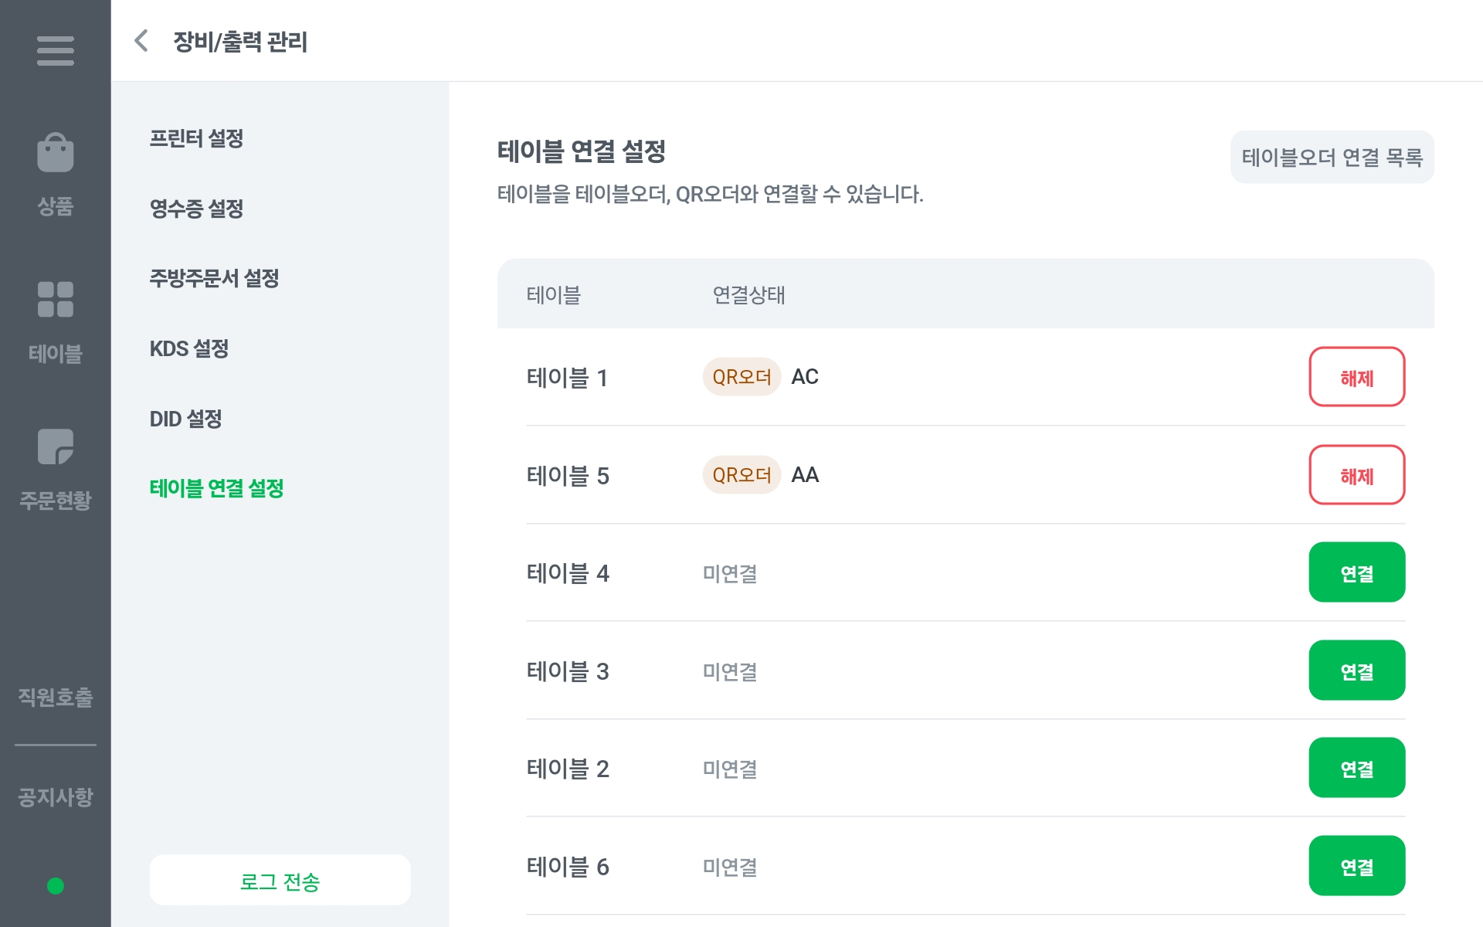Select 영수증 설정 menu item
This screenshot has width=1483, height=927.
pyautogui.click(x=196, y=209)
